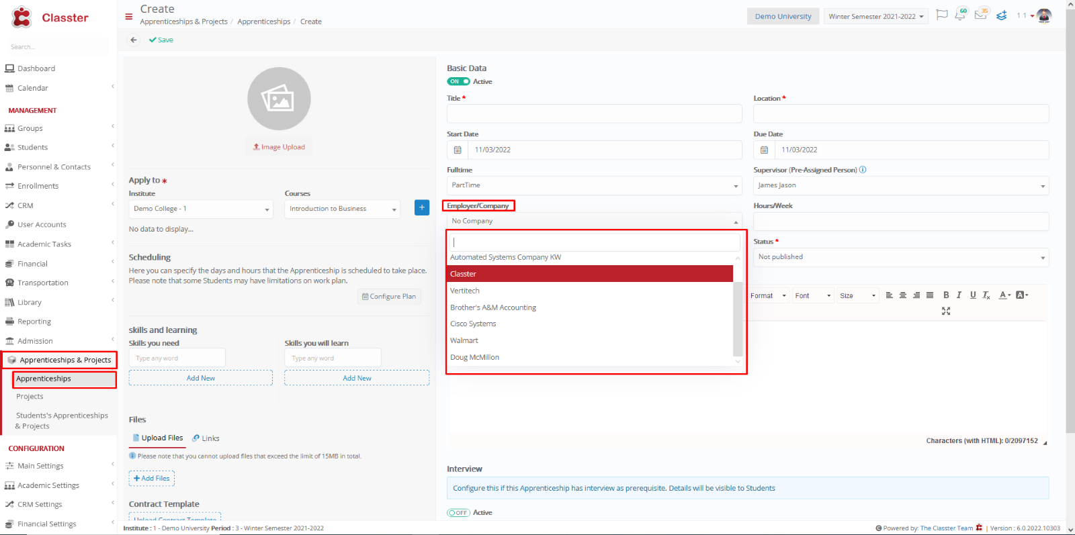
Task: Maximize the rich text editor
Action: tap(946, 311)
